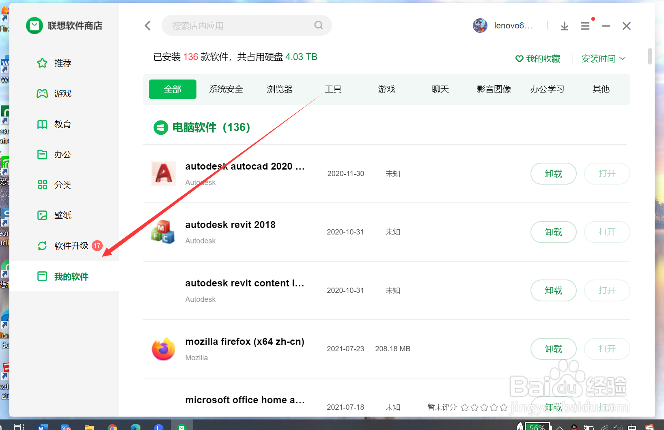
Task: Click the microsoft office home title
Action: [x=245, y=400]
